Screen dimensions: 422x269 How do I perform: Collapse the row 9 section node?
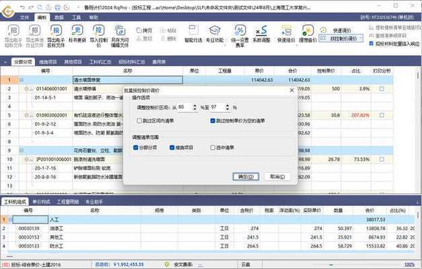(x=22, y=151)
